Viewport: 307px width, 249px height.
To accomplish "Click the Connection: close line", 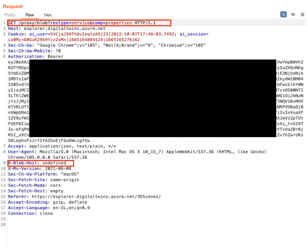I will click(x=30, y=214).
